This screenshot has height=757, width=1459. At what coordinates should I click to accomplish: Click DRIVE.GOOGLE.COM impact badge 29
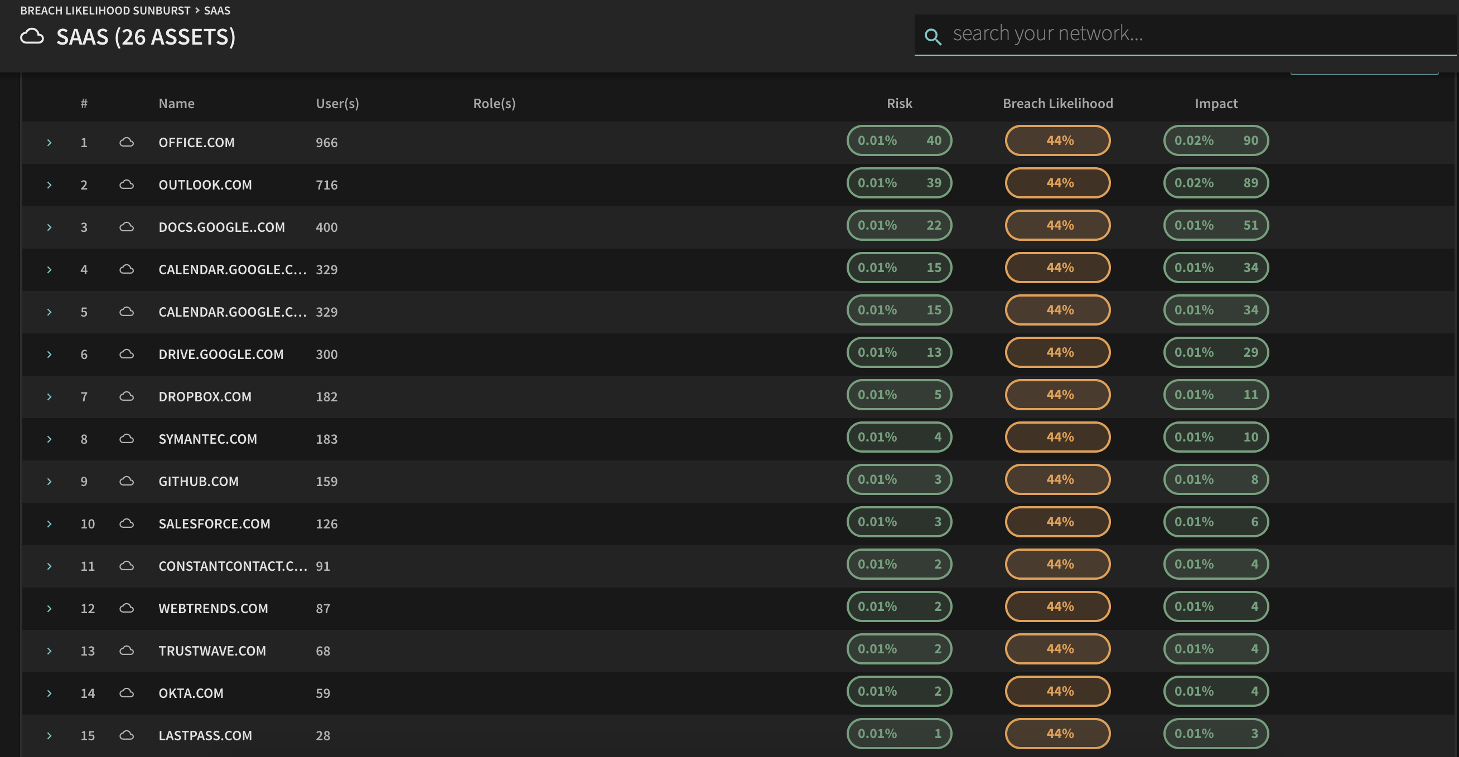click(x=1216, y=352)
